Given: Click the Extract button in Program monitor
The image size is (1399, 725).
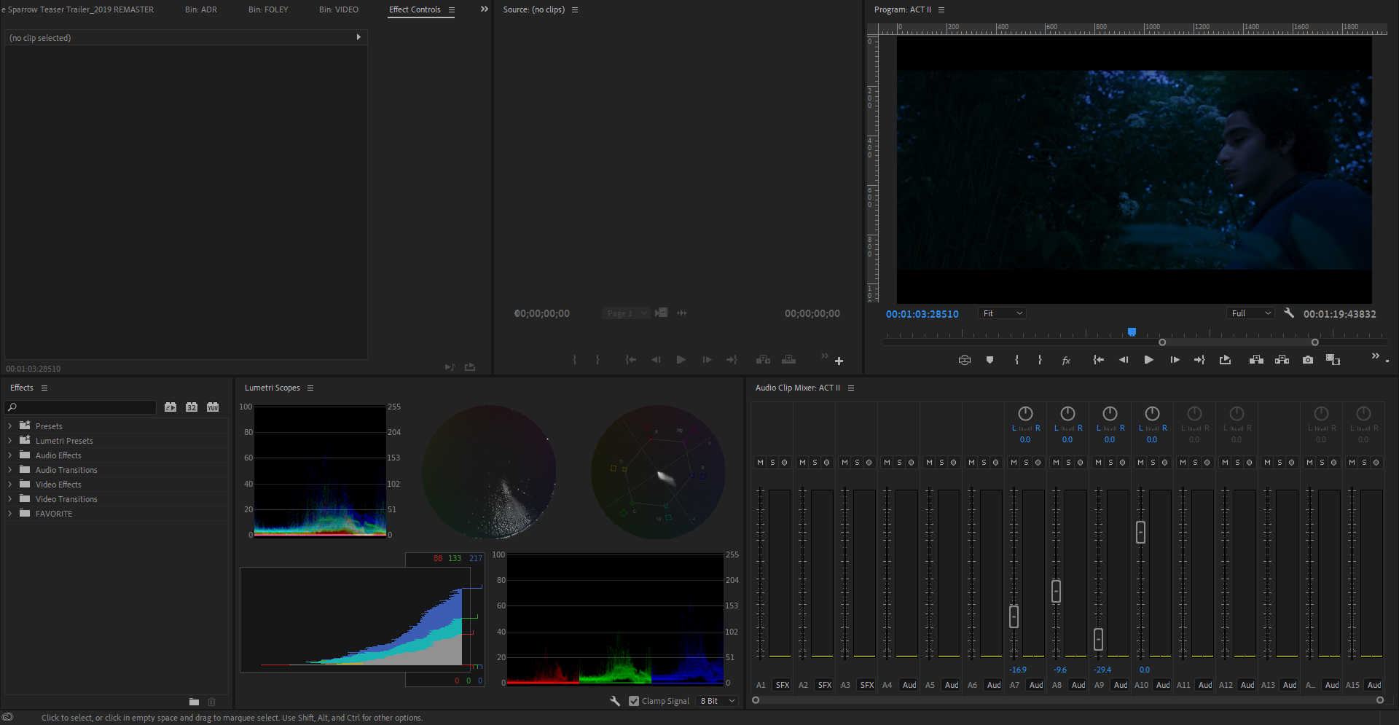Looking at the screenshot, I should (x=1282, y=360).
